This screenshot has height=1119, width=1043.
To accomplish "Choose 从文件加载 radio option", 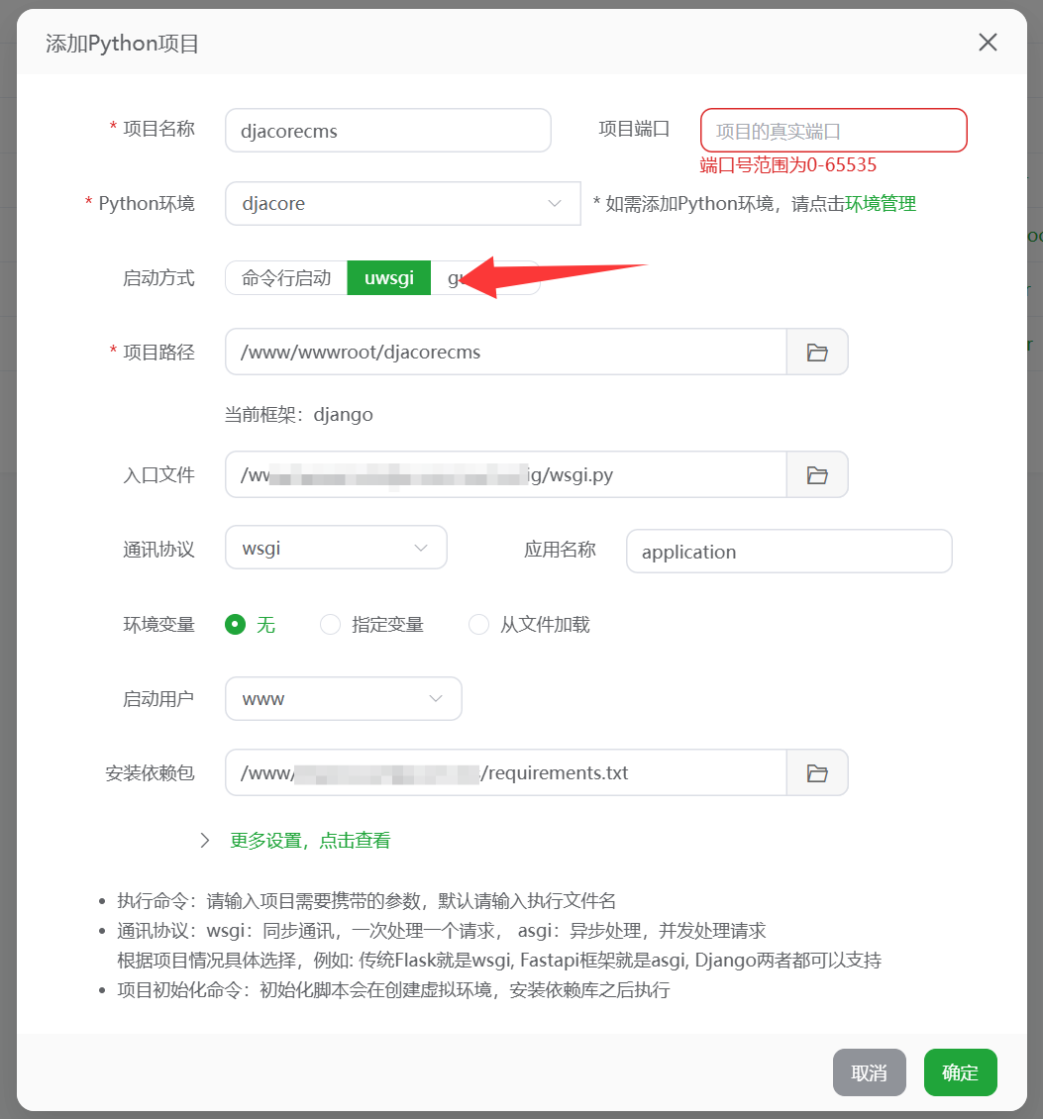I will pyautogui.click(x=479, y=625).
